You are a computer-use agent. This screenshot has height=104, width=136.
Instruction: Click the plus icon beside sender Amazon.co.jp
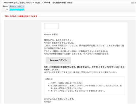tap(23, 6)
